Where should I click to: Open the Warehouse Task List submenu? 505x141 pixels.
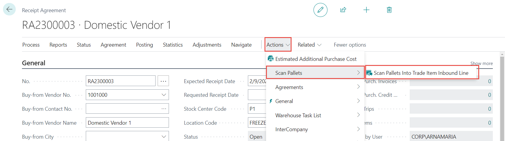click(315, 115)
